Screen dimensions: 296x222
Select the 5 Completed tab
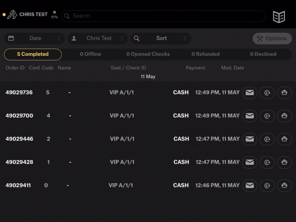[x=33, y=54]
